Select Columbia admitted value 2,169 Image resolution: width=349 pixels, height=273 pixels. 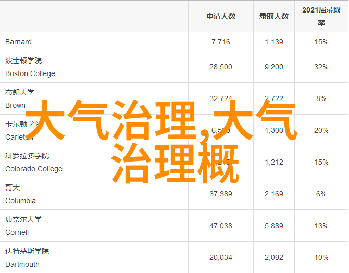coord(274,194)
